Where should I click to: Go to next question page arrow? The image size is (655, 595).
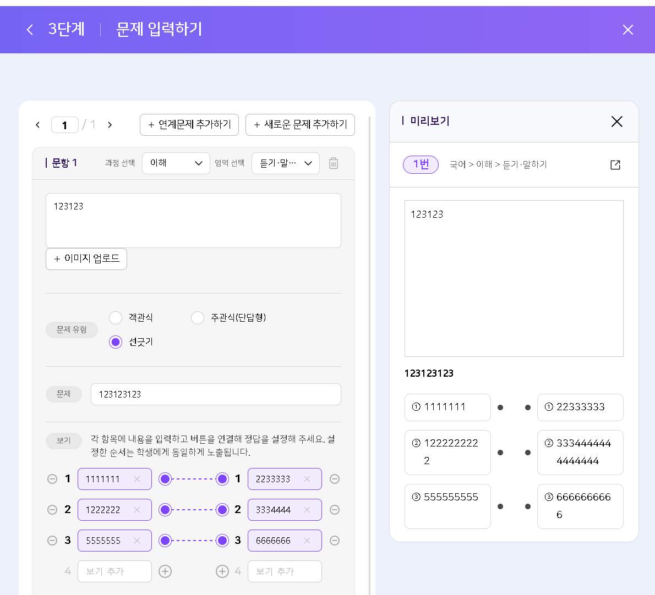(x=110, y=125)
